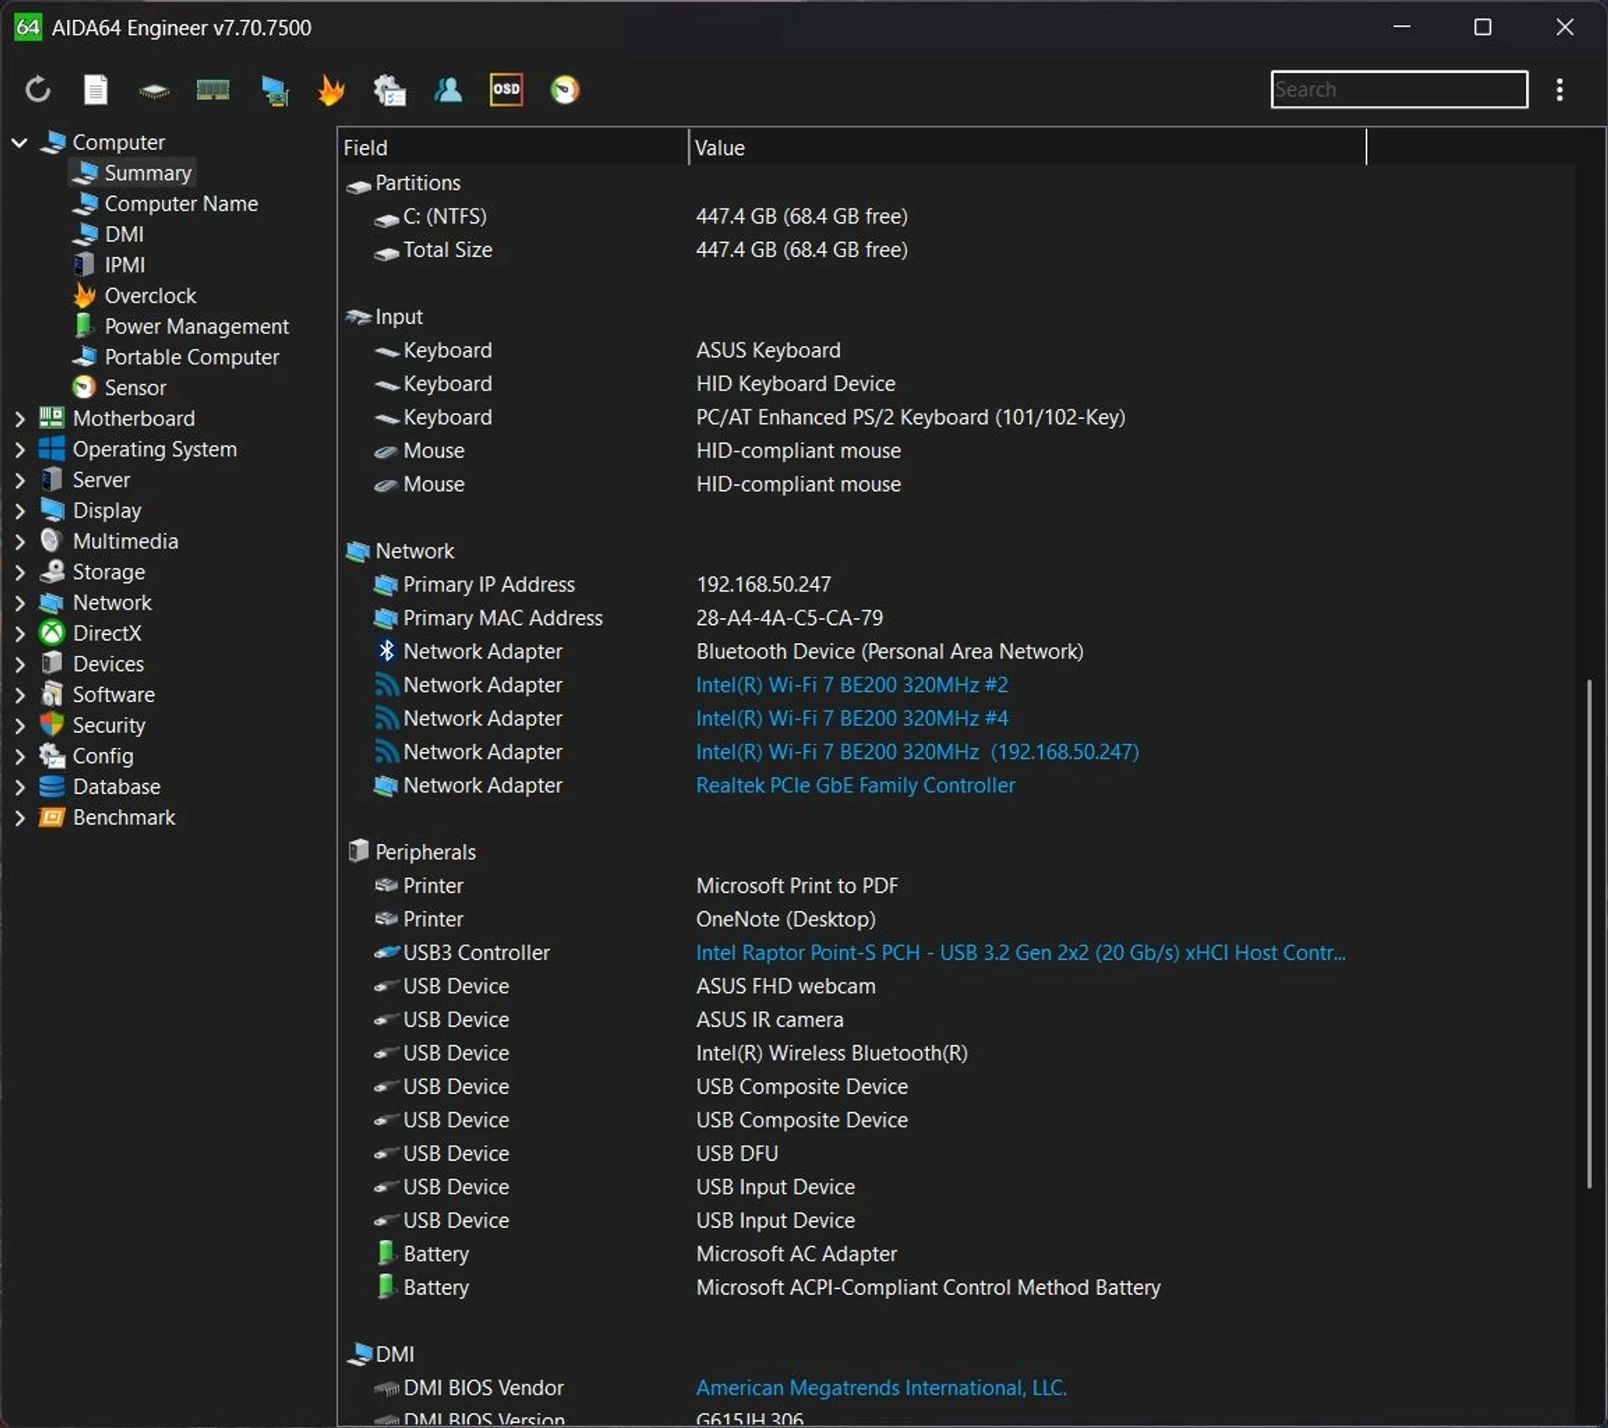Select Overclock in the tree
This screenshot has width=1608, height=1428.
click(x=150, y=296)
